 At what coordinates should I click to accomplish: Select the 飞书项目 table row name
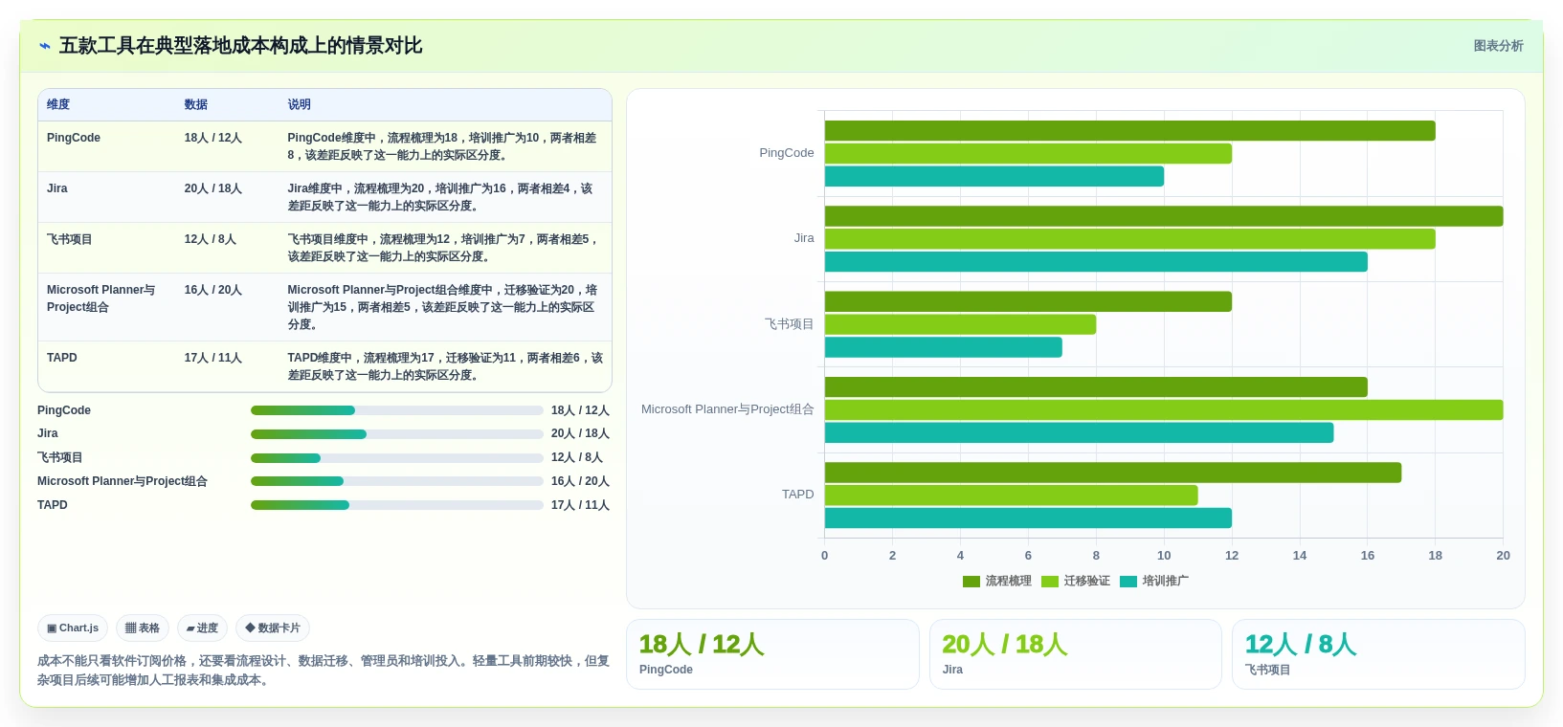pyautogui.click(x=70, y=239)
